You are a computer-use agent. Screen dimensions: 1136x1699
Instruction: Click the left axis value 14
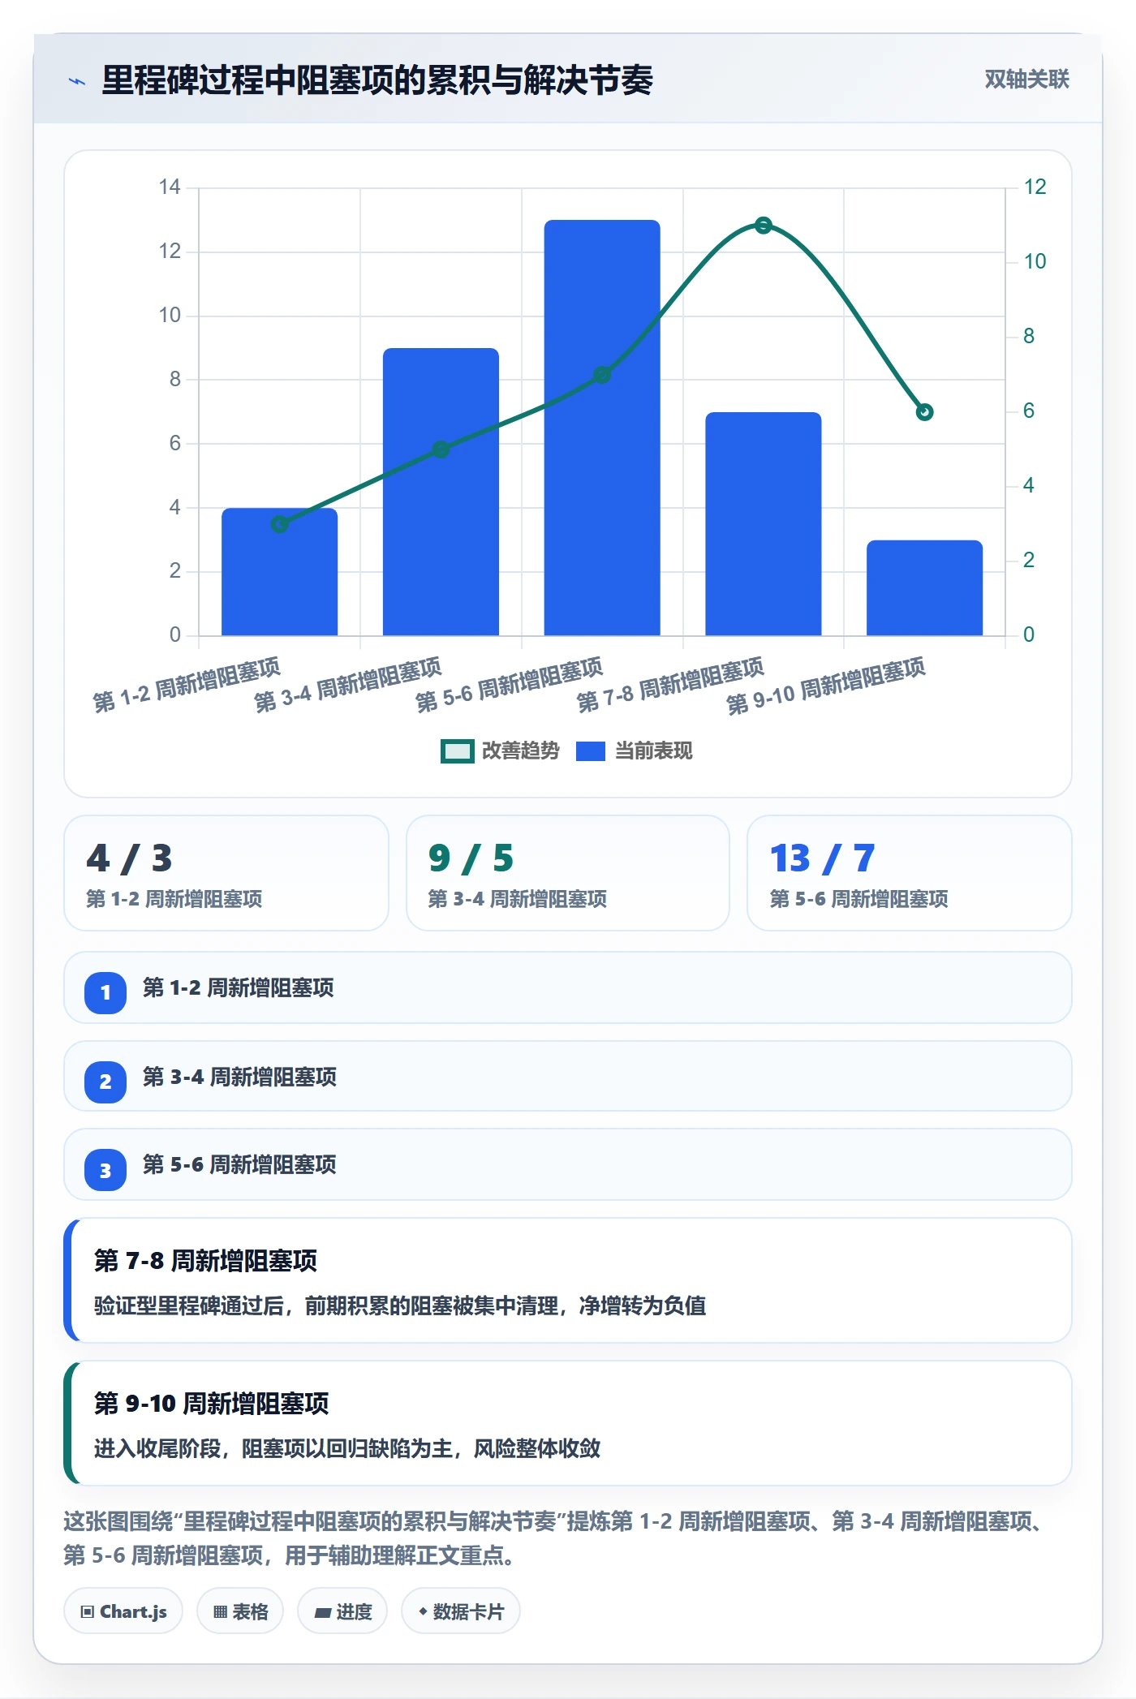coord(170,187)
